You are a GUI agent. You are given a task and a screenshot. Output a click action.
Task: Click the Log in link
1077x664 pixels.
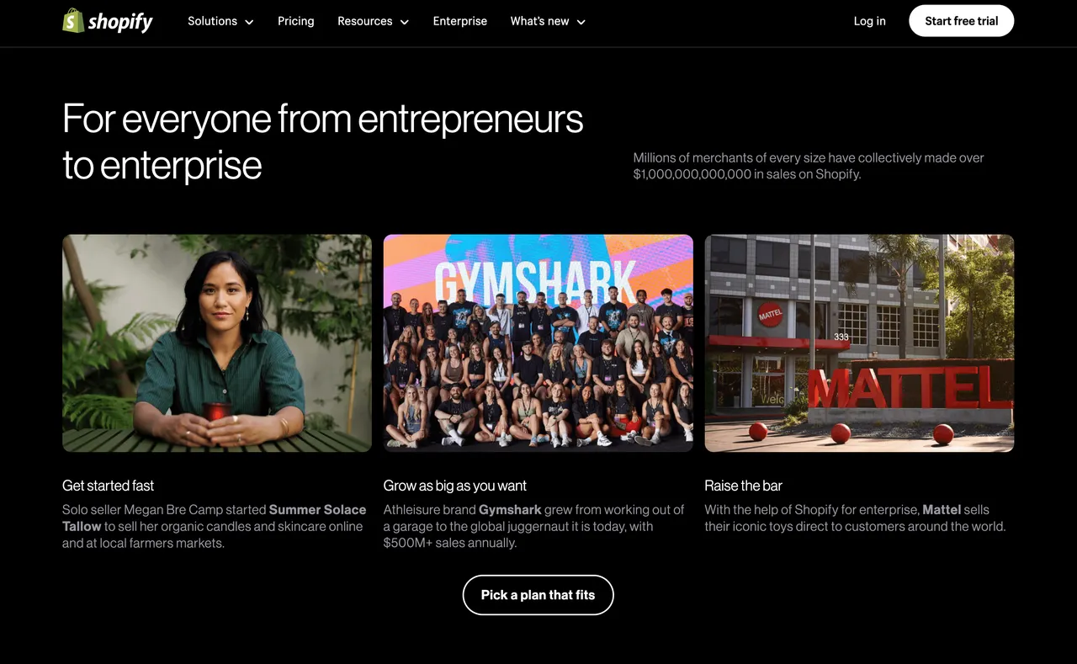point(869,21)
